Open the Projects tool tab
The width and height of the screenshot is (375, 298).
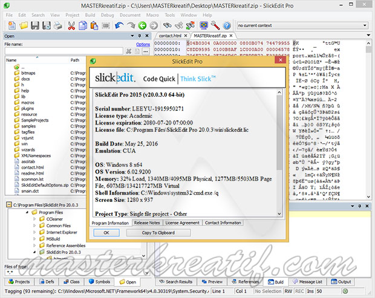(x=19, y=282)
